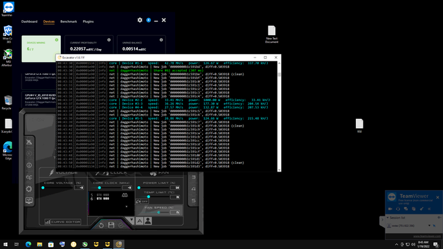Click Power Limit value input box

tap(175, 187)
